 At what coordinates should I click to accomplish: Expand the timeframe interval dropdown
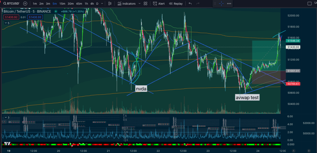coord(103,4)
